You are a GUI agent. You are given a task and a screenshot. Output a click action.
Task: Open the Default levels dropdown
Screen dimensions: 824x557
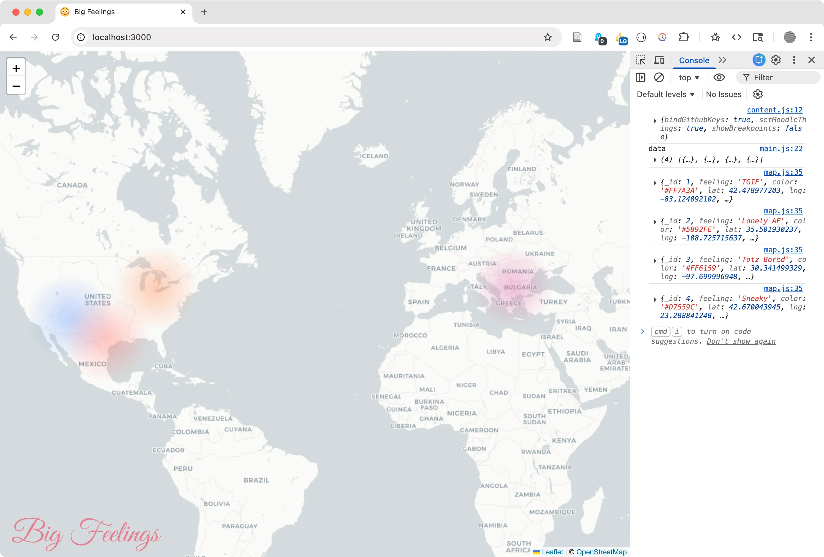(x=665, y=94)
